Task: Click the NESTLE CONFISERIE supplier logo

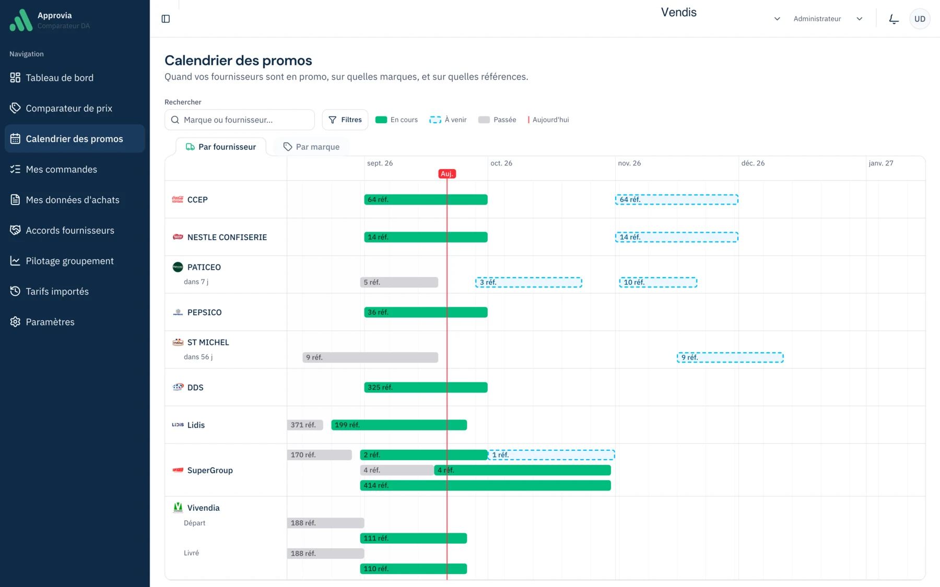Action: 178,237
